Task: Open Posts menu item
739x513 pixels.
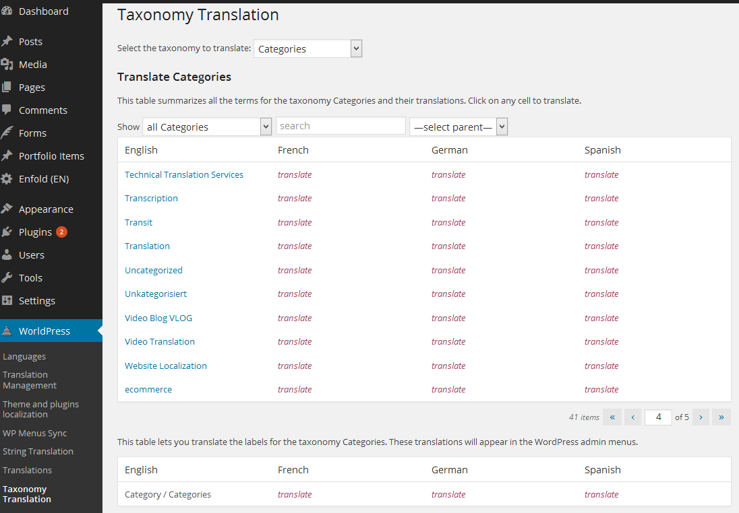Action: pos(30,42)
